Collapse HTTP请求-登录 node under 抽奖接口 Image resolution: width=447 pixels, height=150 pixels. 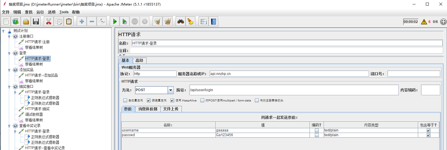15,92
